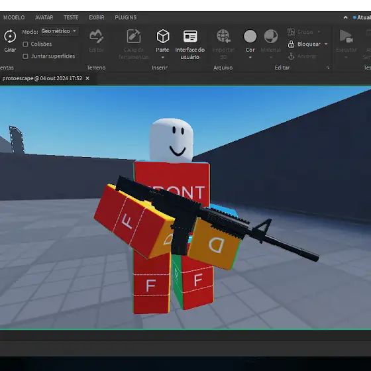Open Interface do usuário tool
Image resolution: width=371 pixels, height=371 pixels.
pos(189,44)
